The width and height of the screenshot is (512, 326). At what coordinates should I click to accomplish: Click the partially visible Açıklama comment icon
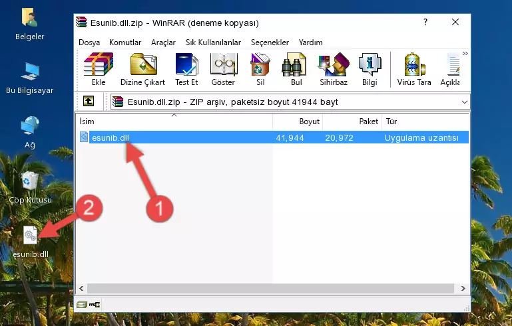point(450,69)
